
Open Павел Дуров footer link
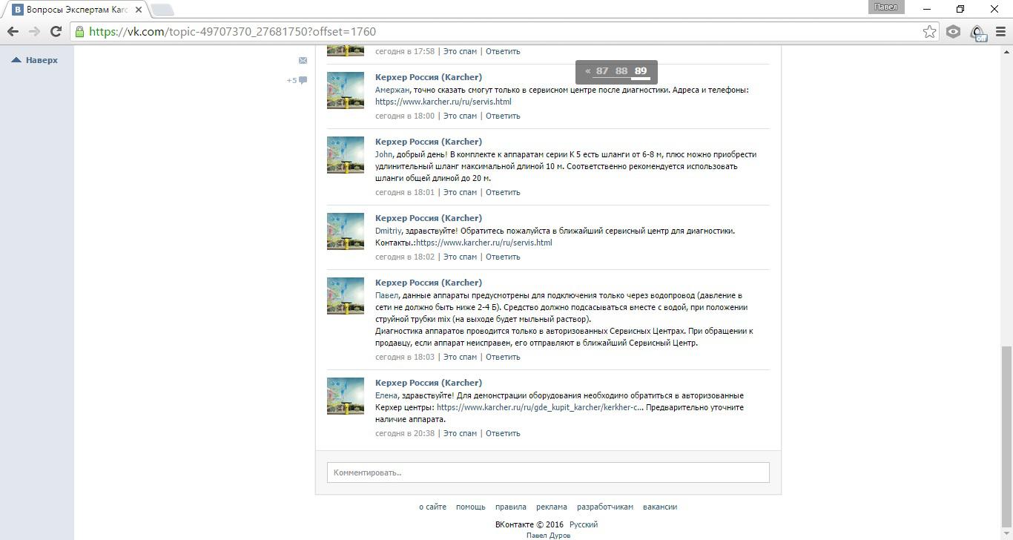click(x=548, y=536)
